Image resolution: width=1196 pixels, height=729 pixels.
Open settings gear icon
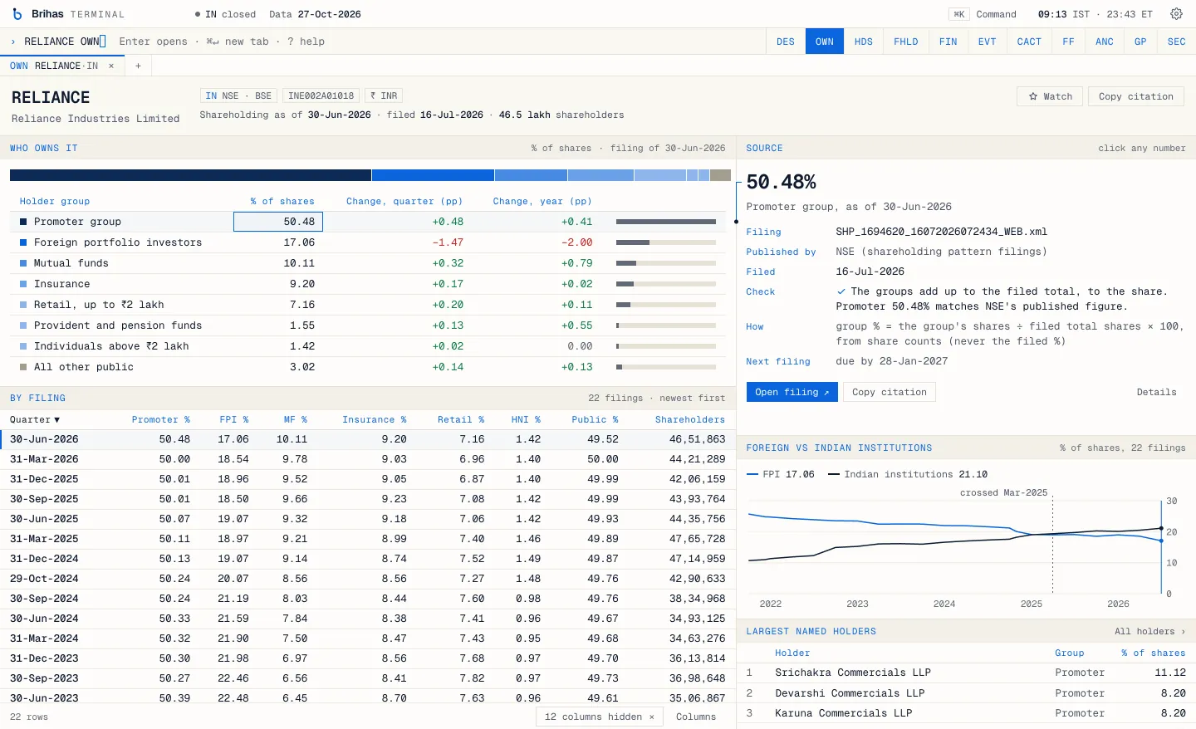1176,14
